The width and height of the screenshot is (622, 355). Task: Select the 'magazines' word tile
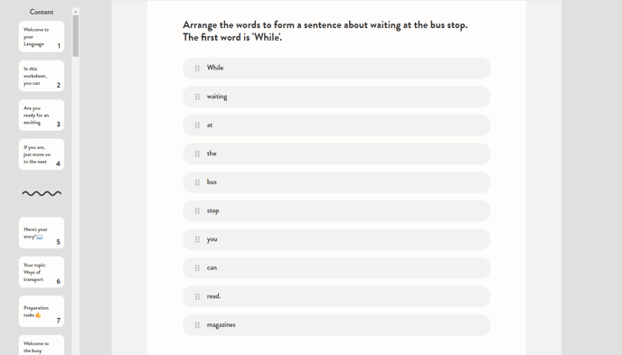coord(336,325)
